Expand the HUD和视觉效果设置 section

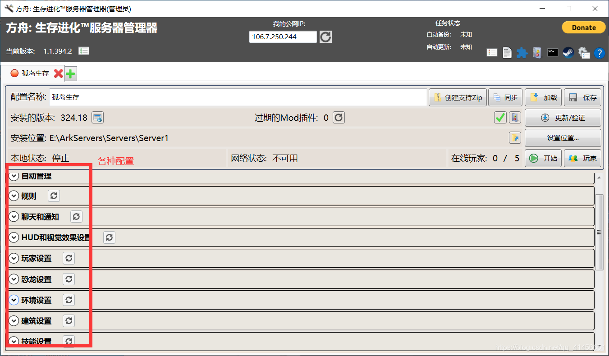point(14,237)
